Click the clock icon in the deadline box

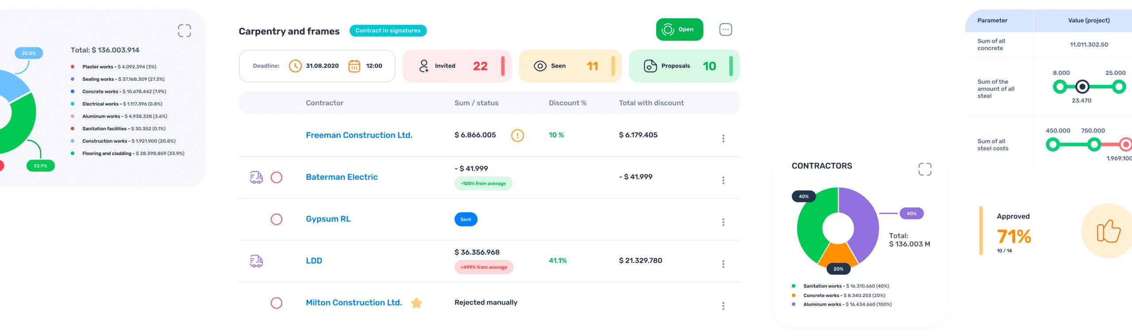(x=295, y=66)
